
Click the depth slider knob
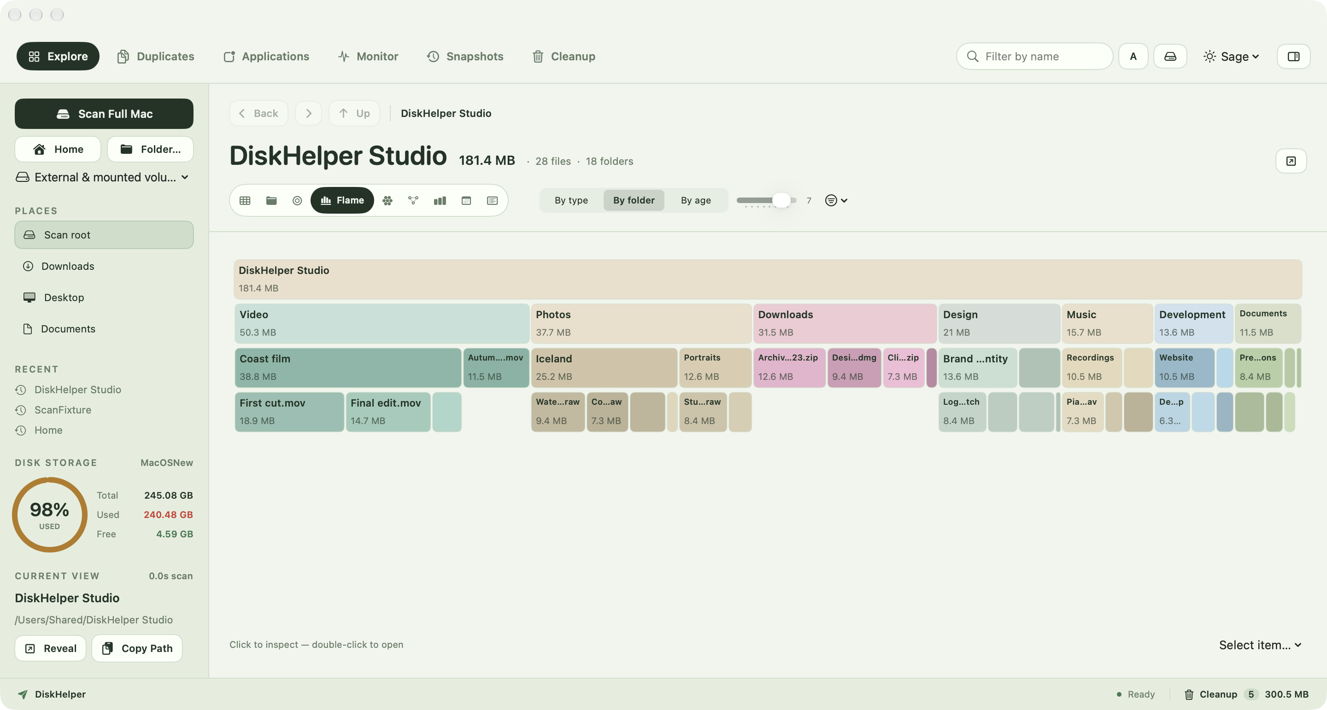[781, 200]
